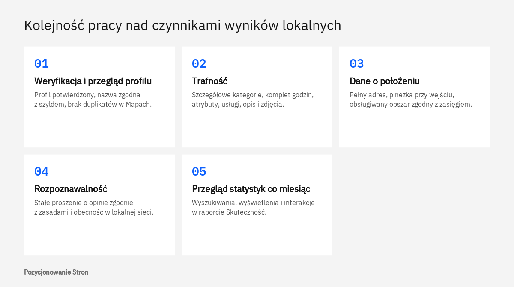
Task: Select the slide title 'Kolejność pracy nad czynnikami wyników lokalnych'
Action: point(182,26)
